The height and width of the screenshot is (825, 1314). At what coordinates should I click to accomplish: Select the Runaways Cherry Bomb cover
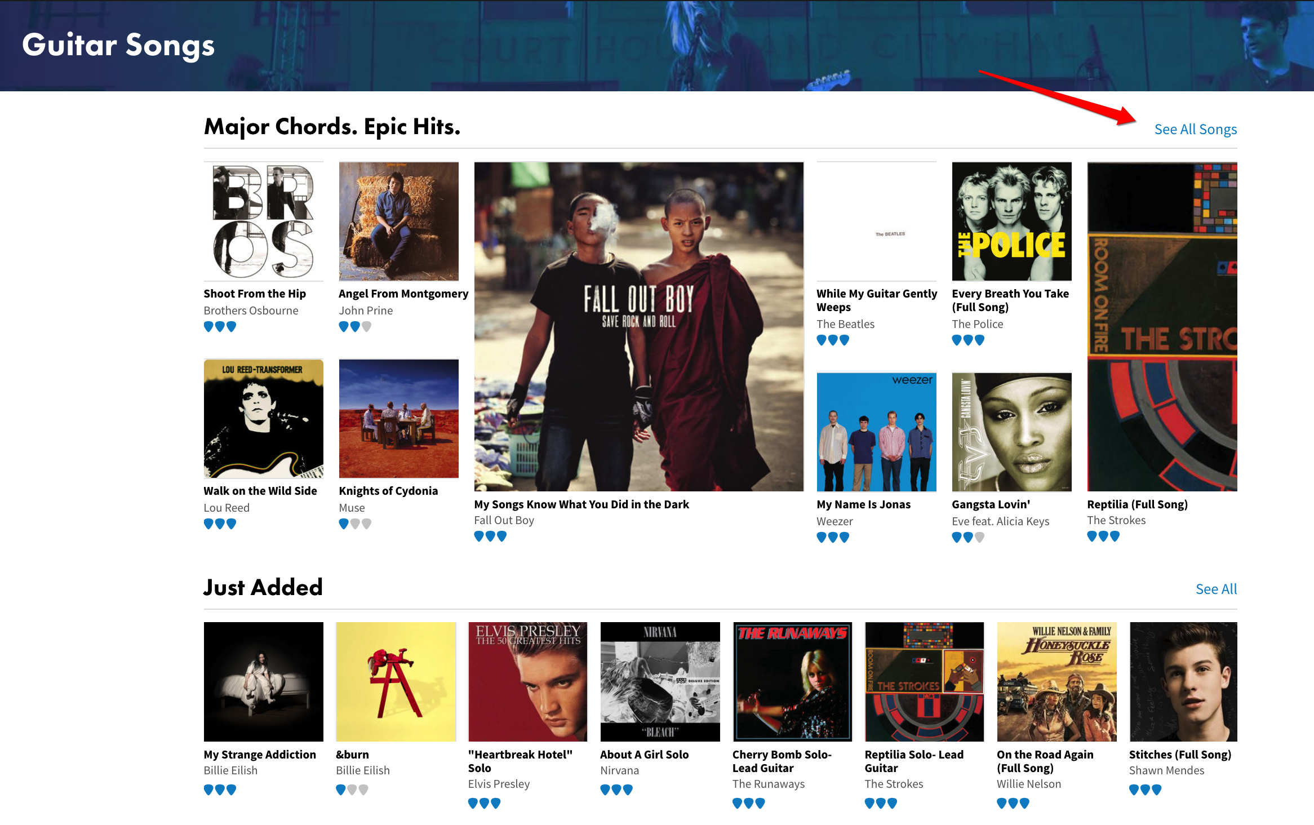[792, 682]
